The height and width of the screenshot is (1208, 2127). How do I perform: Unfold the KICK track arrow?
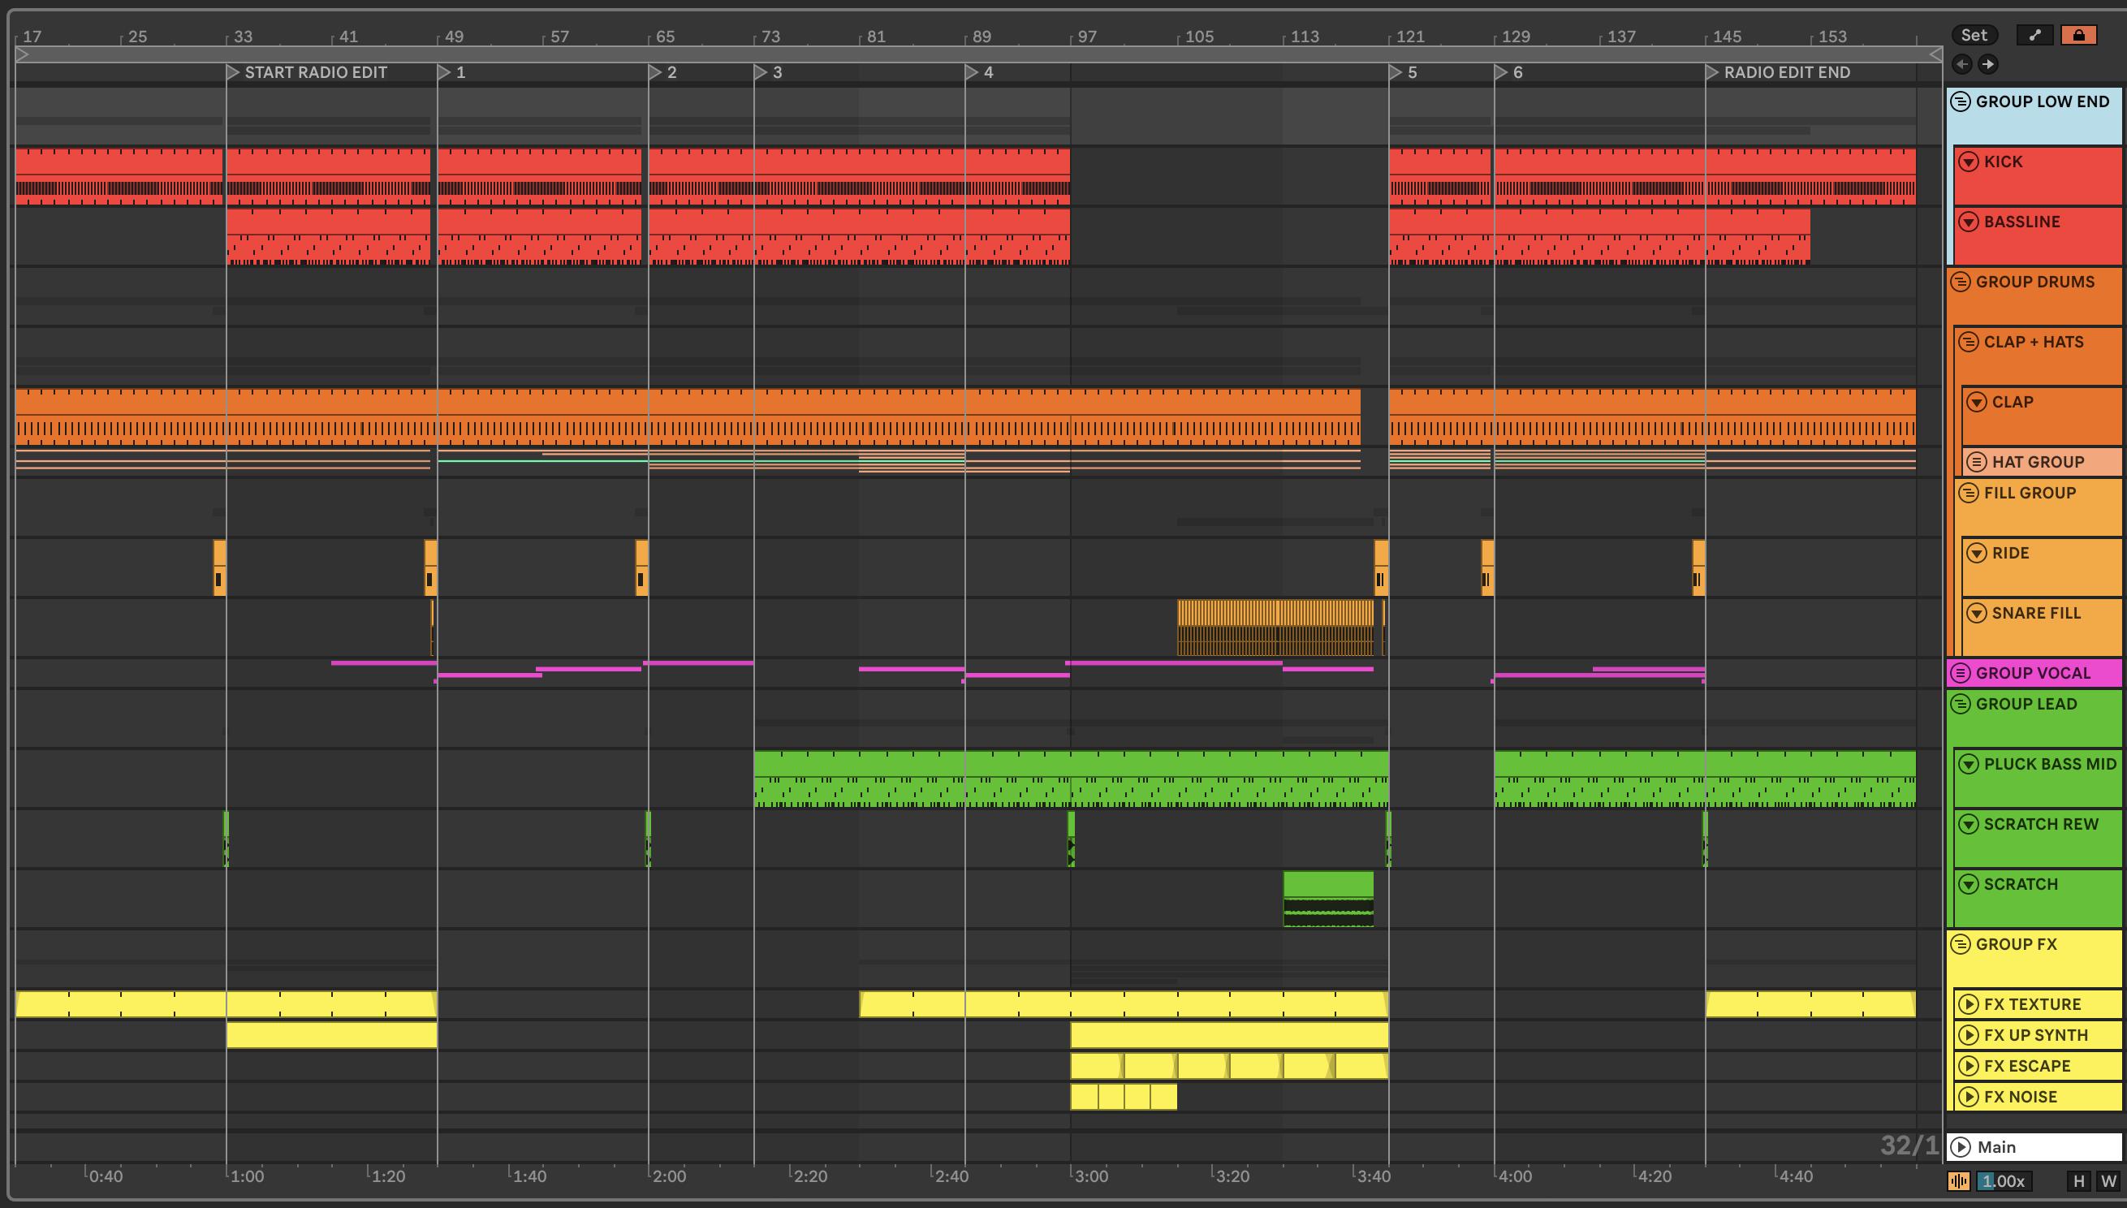tap(1969, 162)
